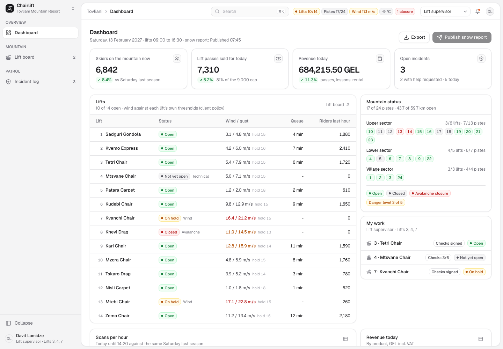Viewport: 503px width, 349px height.
Task: Open the Lift supervisor role dropdown
Action: (x=445, y=12)
